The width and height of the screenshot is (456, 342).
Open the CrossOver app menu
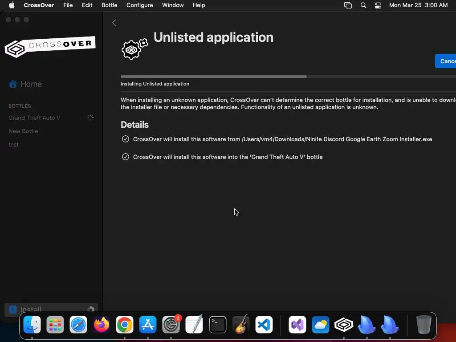coord(39,5)
